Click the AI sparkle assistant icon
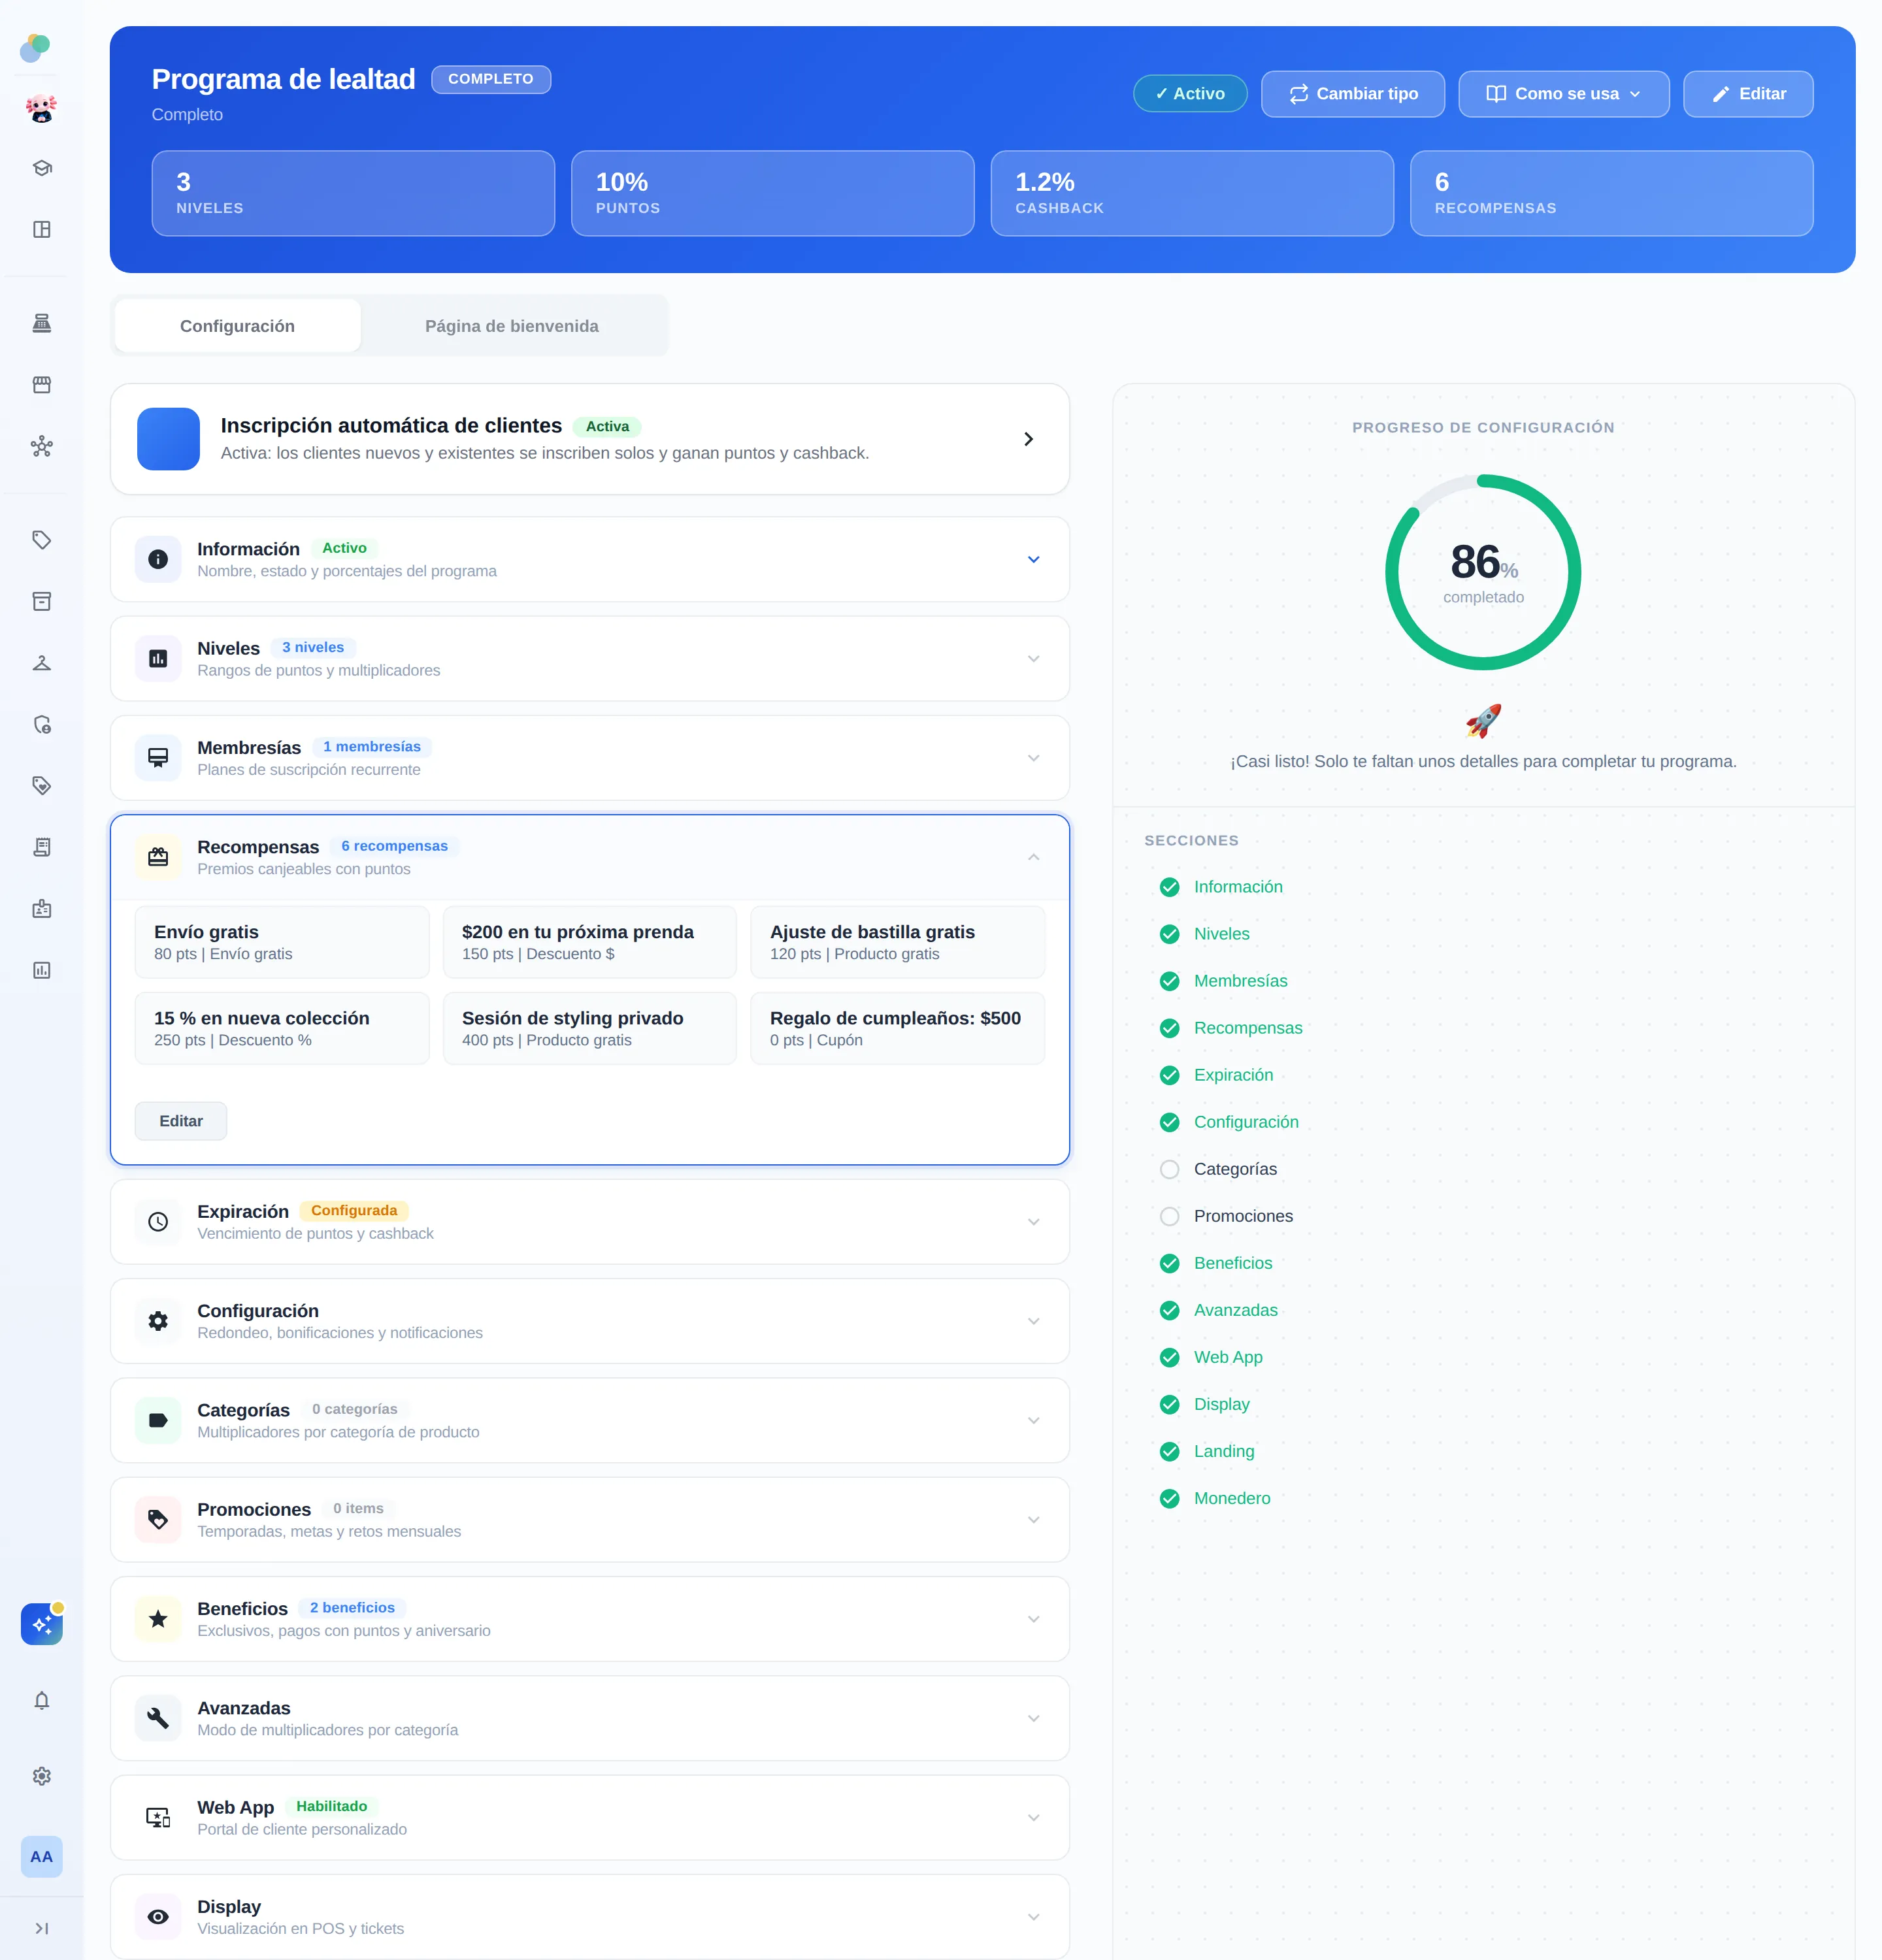Viewport: 1882px width, 1960px height. (x=41, y=1624)
